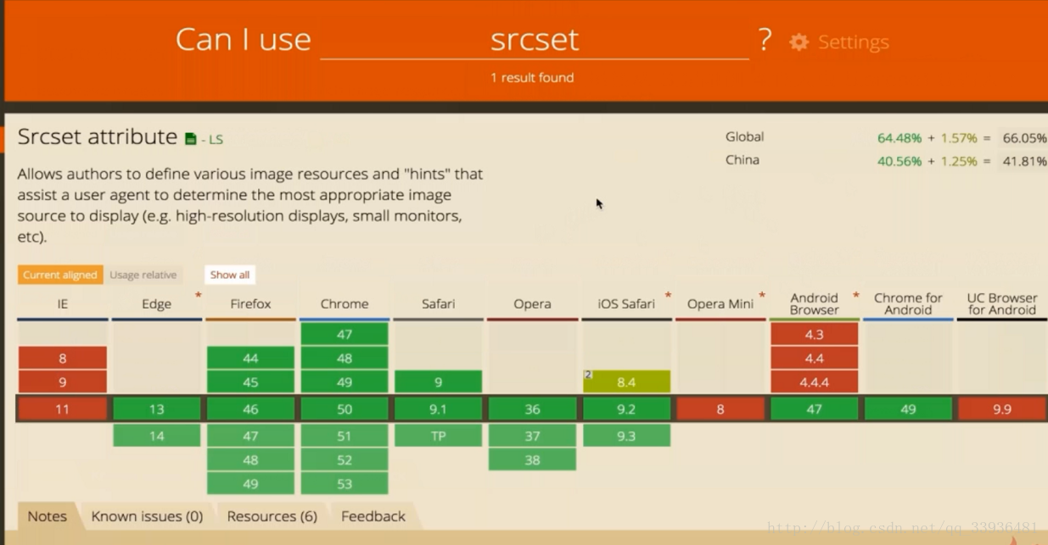Screen dimensions: 1048x545
Task: Click the IE browser column header
Action: tap(63, 303)
